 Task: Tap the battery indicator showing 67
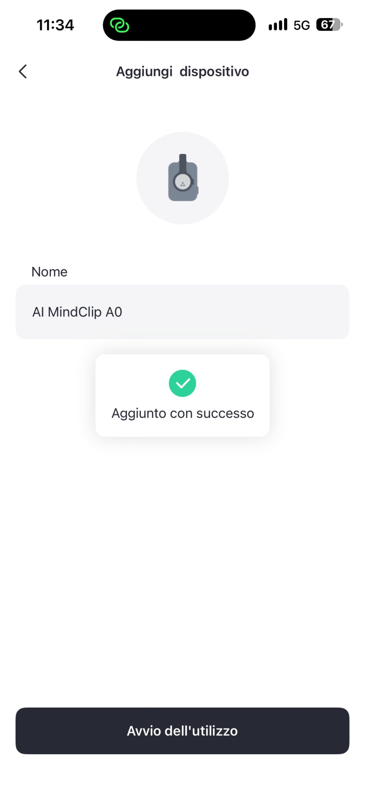point(329,25)
